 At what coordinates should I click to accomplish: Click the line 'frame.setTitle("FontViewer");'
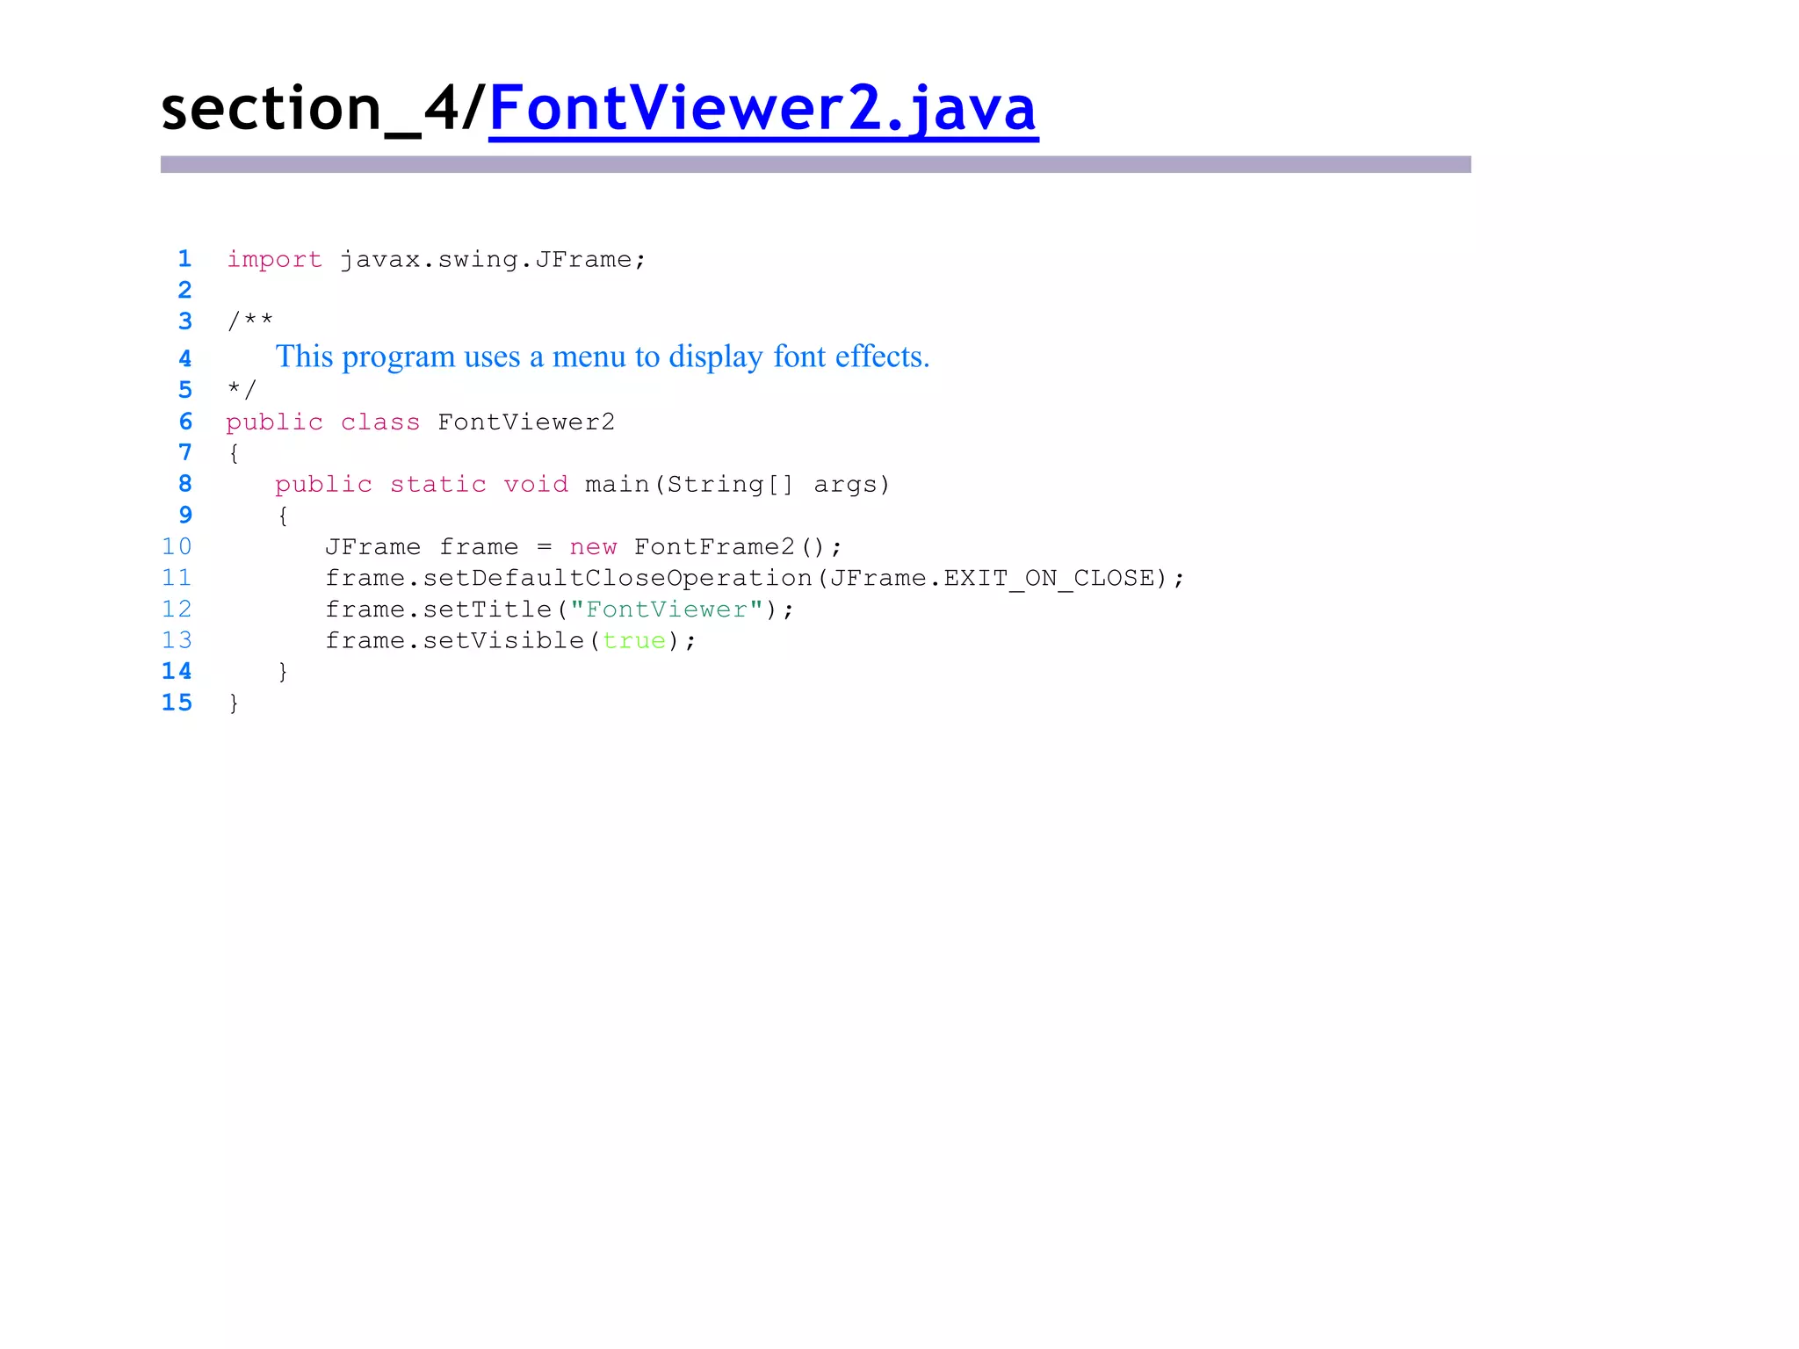tap(560, 610)
